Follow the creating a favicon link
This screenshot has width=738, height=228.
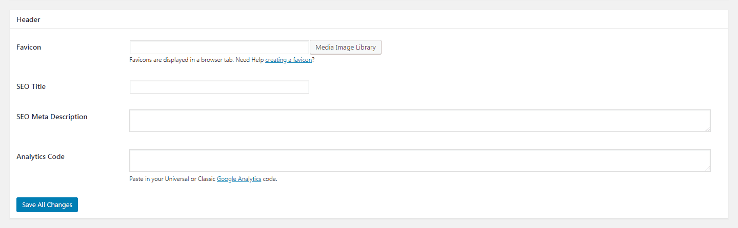pyautogui.click(x=289, y=60)
